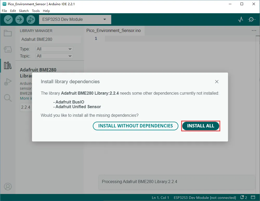
Task: Open the File menu
Action: point(4,11)
